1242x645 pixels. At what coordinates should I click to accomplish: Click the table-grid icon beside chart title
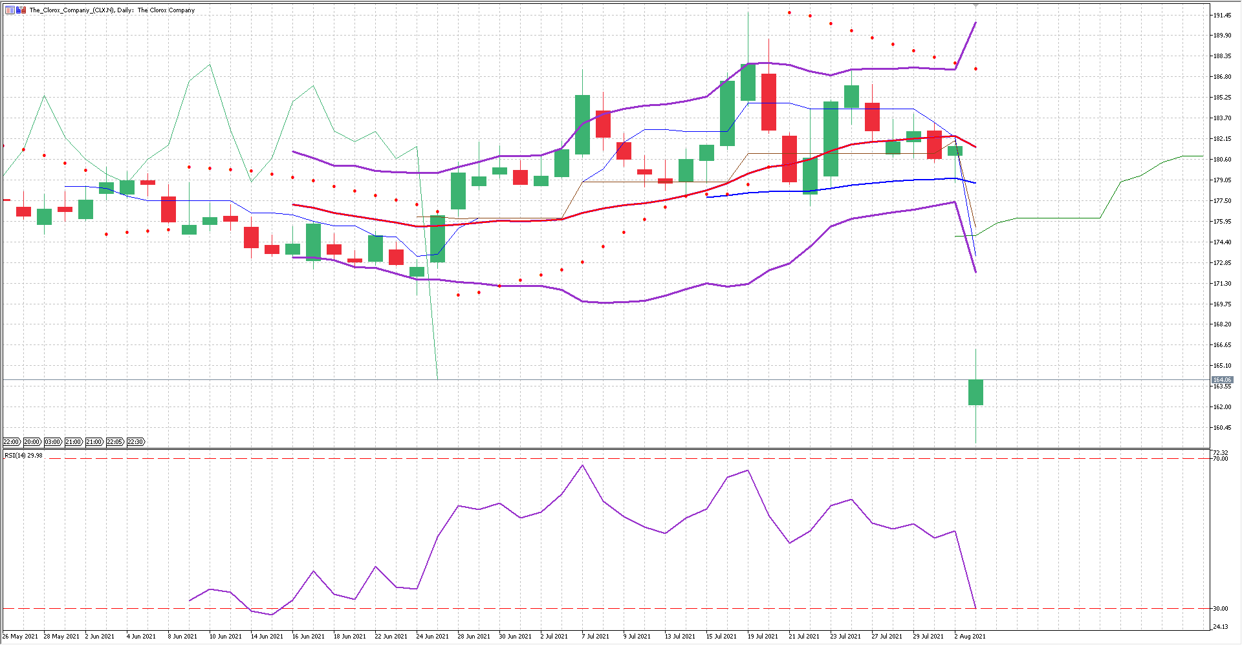(10, 10)
